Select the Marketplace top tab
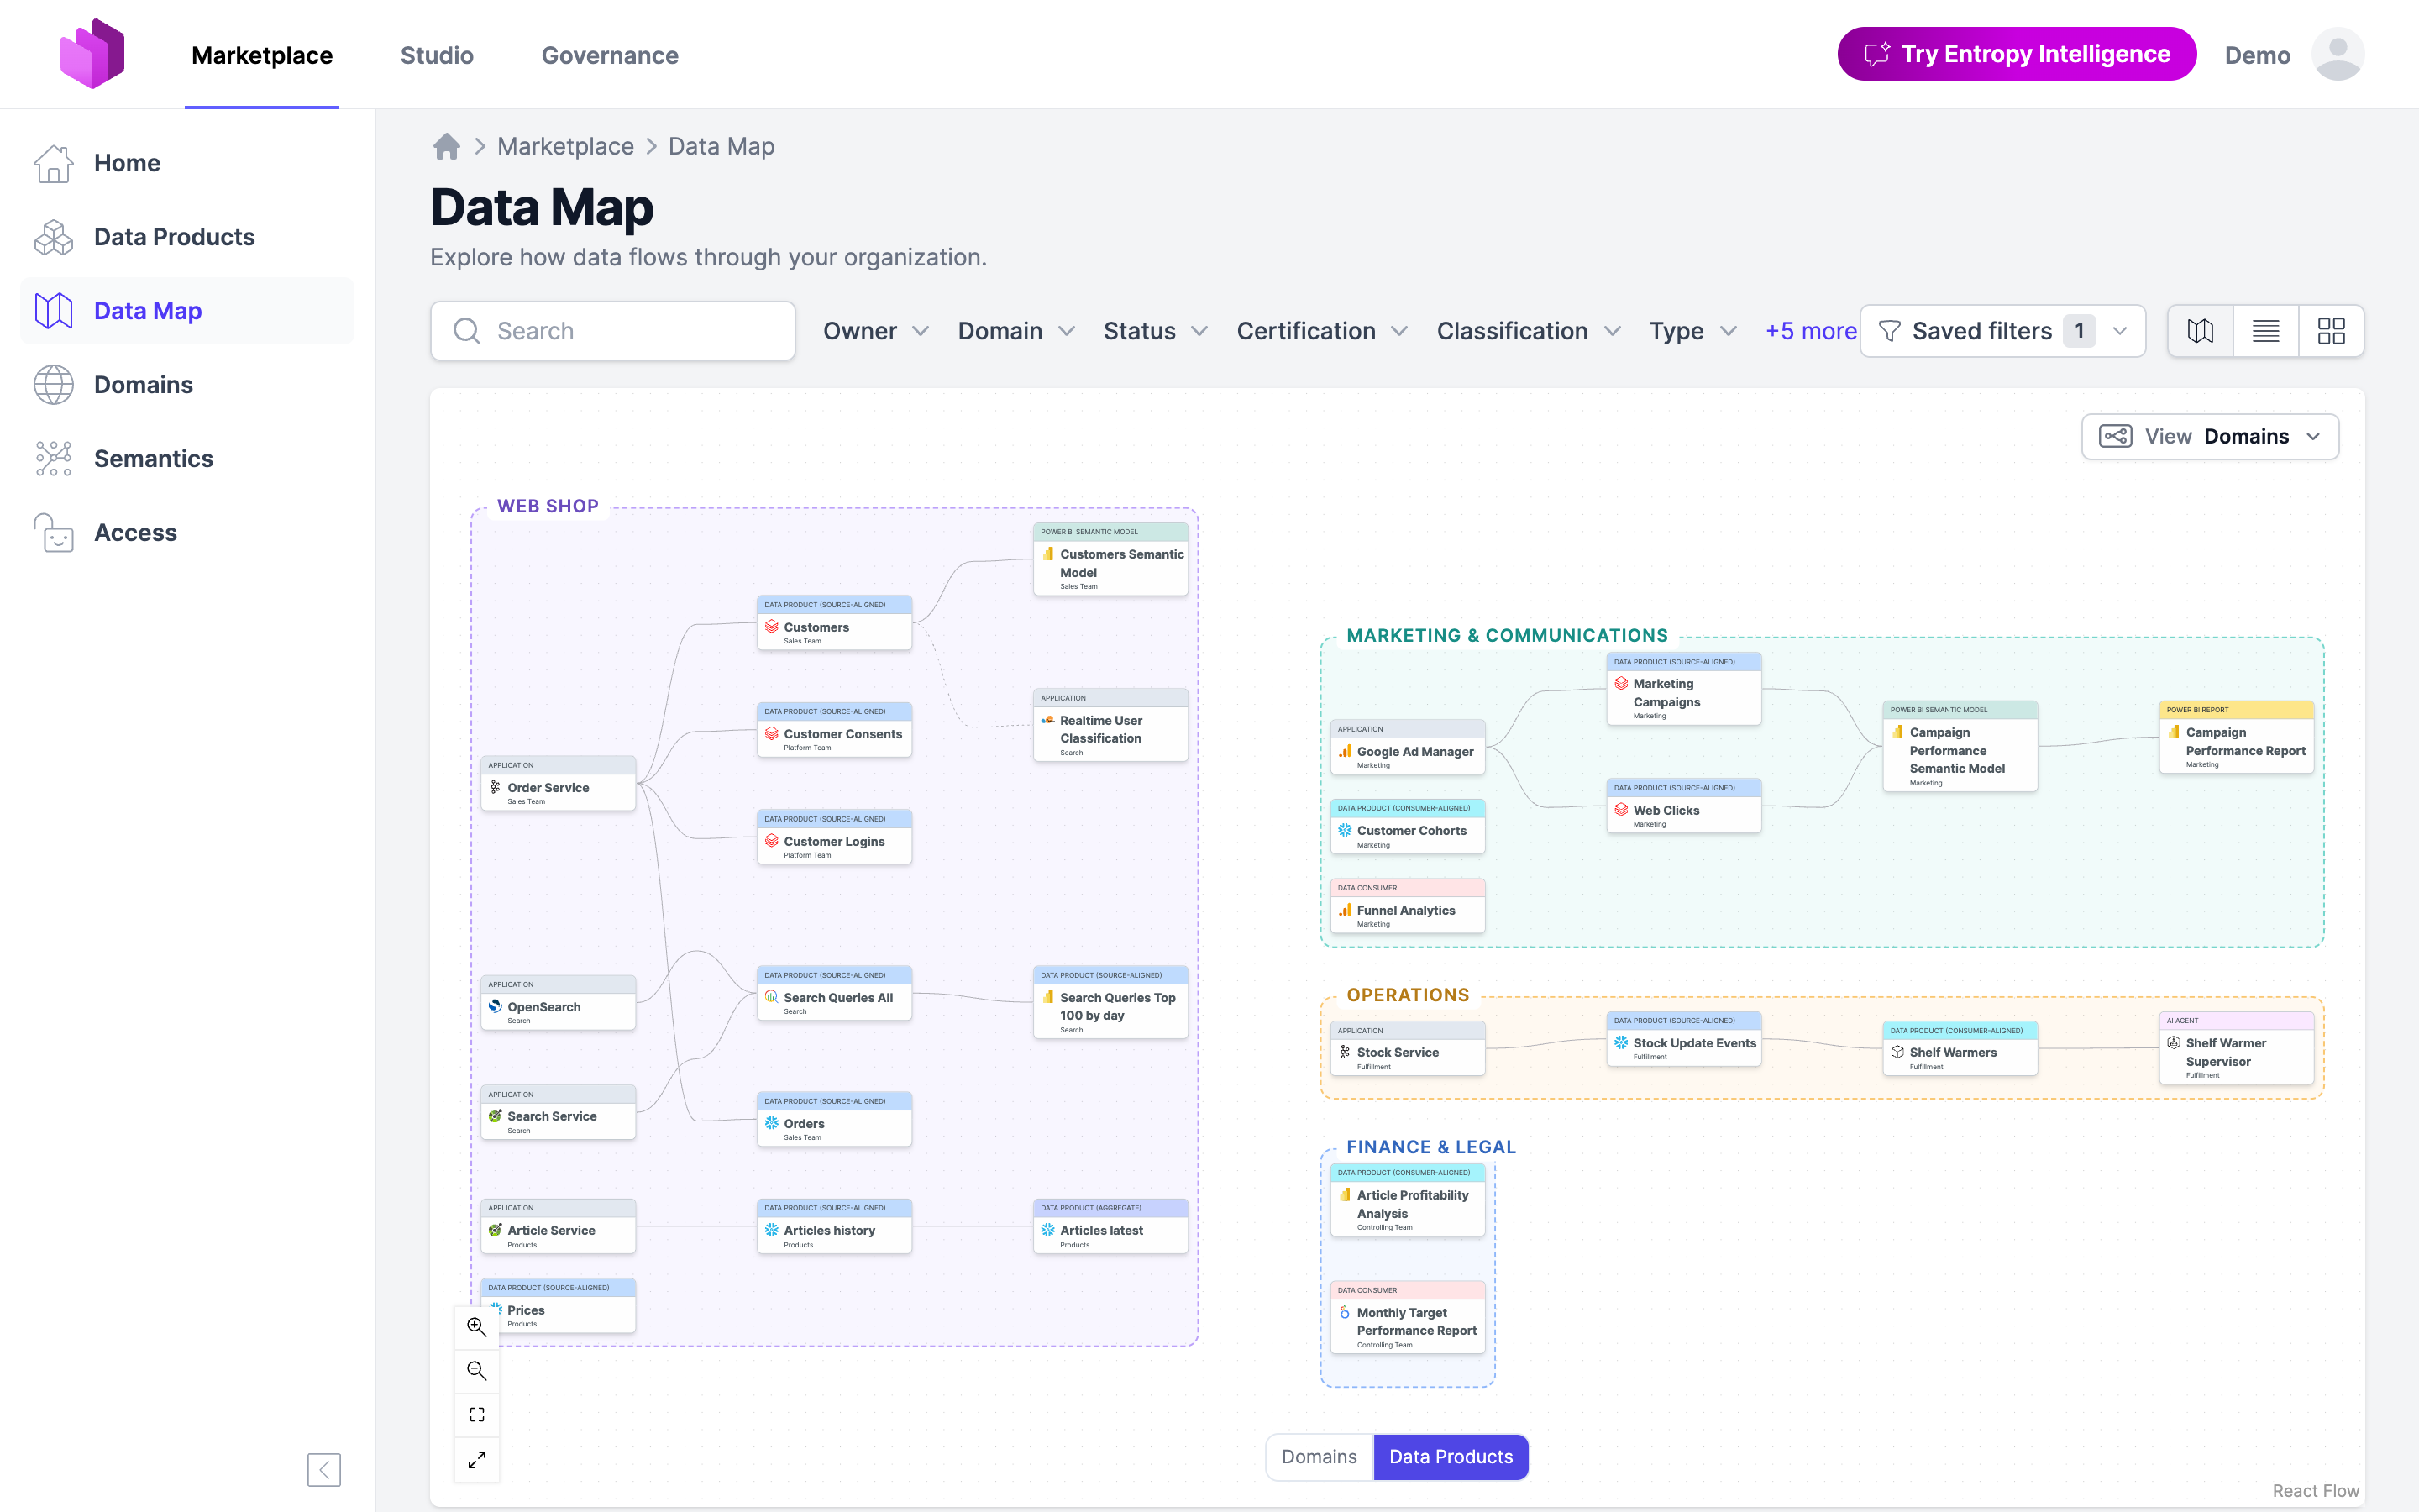The width and height of the screenshot is (2419, 1512). click(262, 55)
